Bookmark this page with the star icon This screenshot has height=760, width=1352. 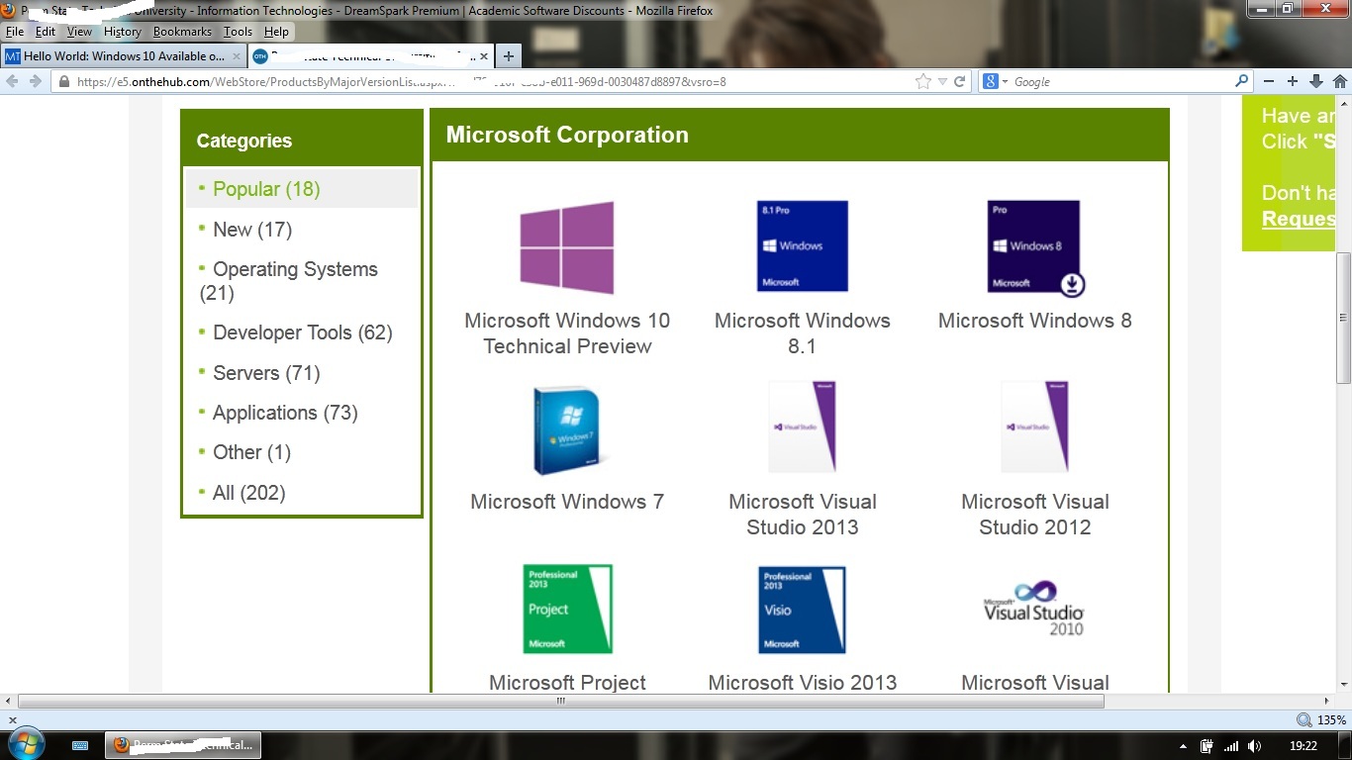click(923, 81)
